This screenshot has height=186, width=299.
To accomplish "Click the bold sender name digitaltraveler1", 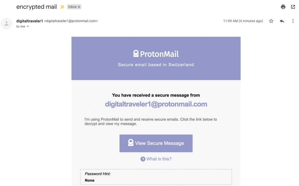I will (29, 21).
